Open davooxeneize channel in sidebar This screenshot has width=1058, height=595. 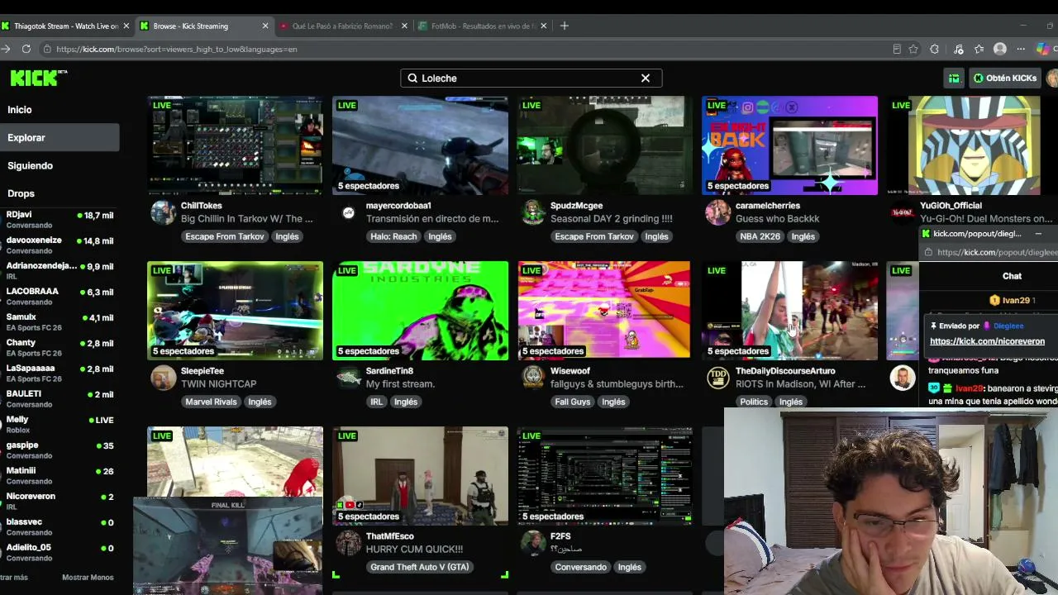pyautogui.click(x=60, y=245)
